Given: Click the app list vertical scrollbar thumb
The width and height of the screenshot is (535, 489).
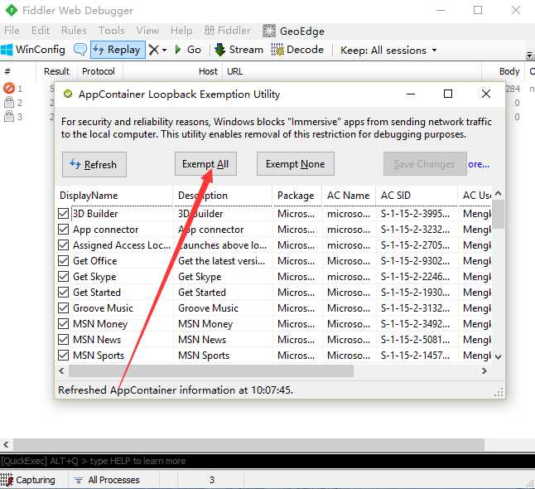Looking at the screenshot, I should [498, 215].
